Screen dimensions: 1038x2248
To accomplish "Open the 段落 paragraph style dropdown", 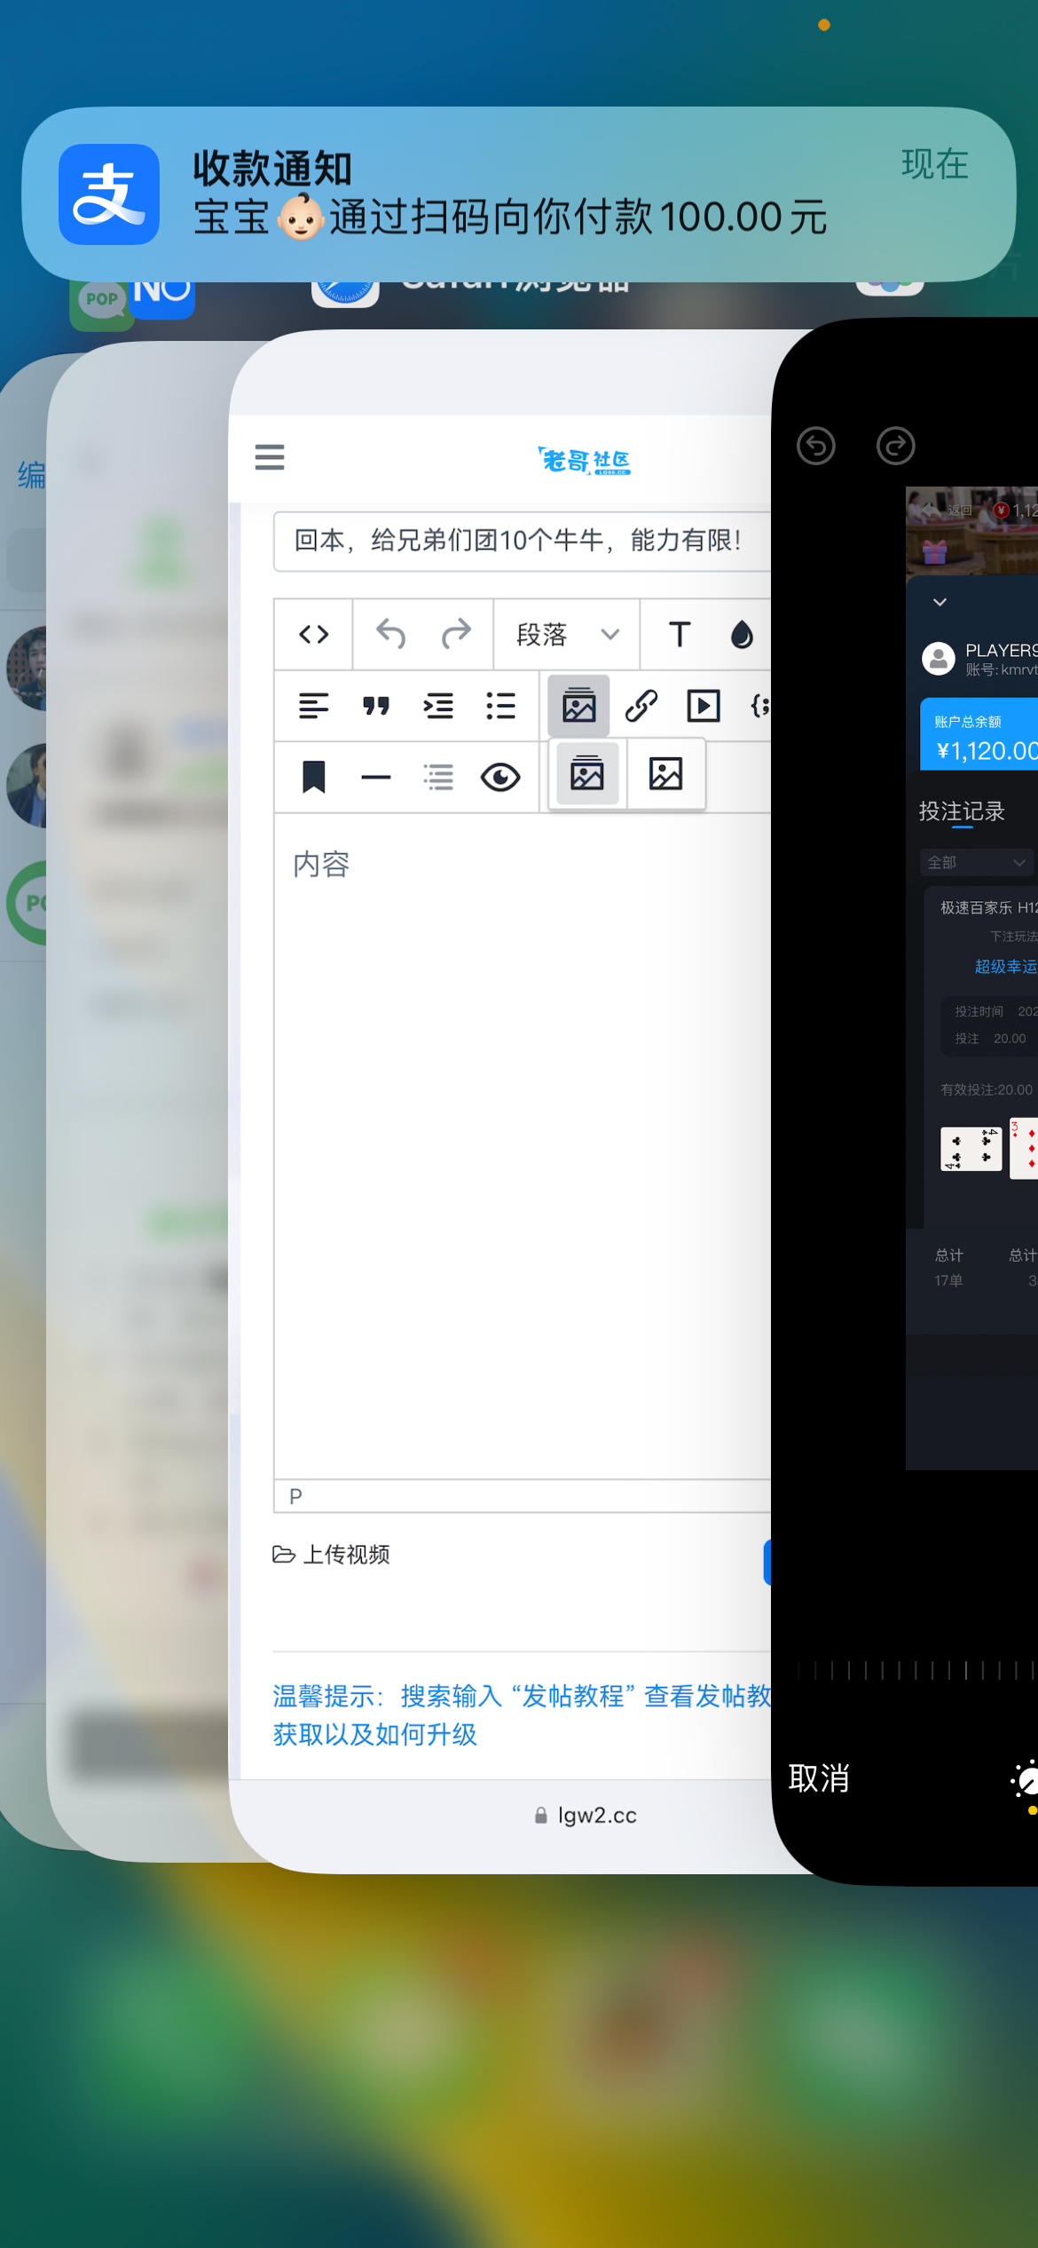I will (x=566, y=635).
